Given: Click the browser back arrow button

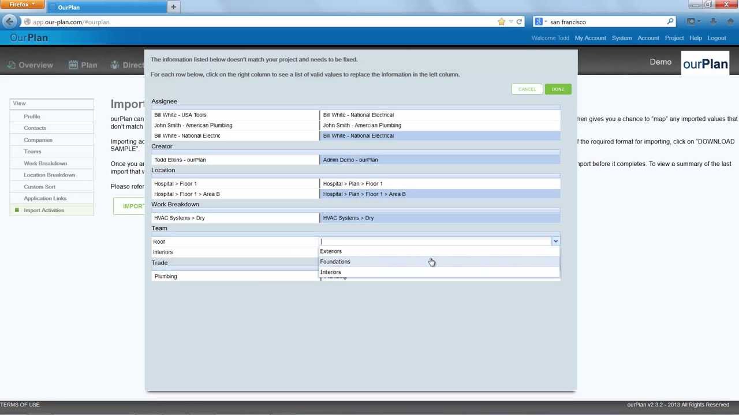Looking at the screenshot, I should point(10,22).
